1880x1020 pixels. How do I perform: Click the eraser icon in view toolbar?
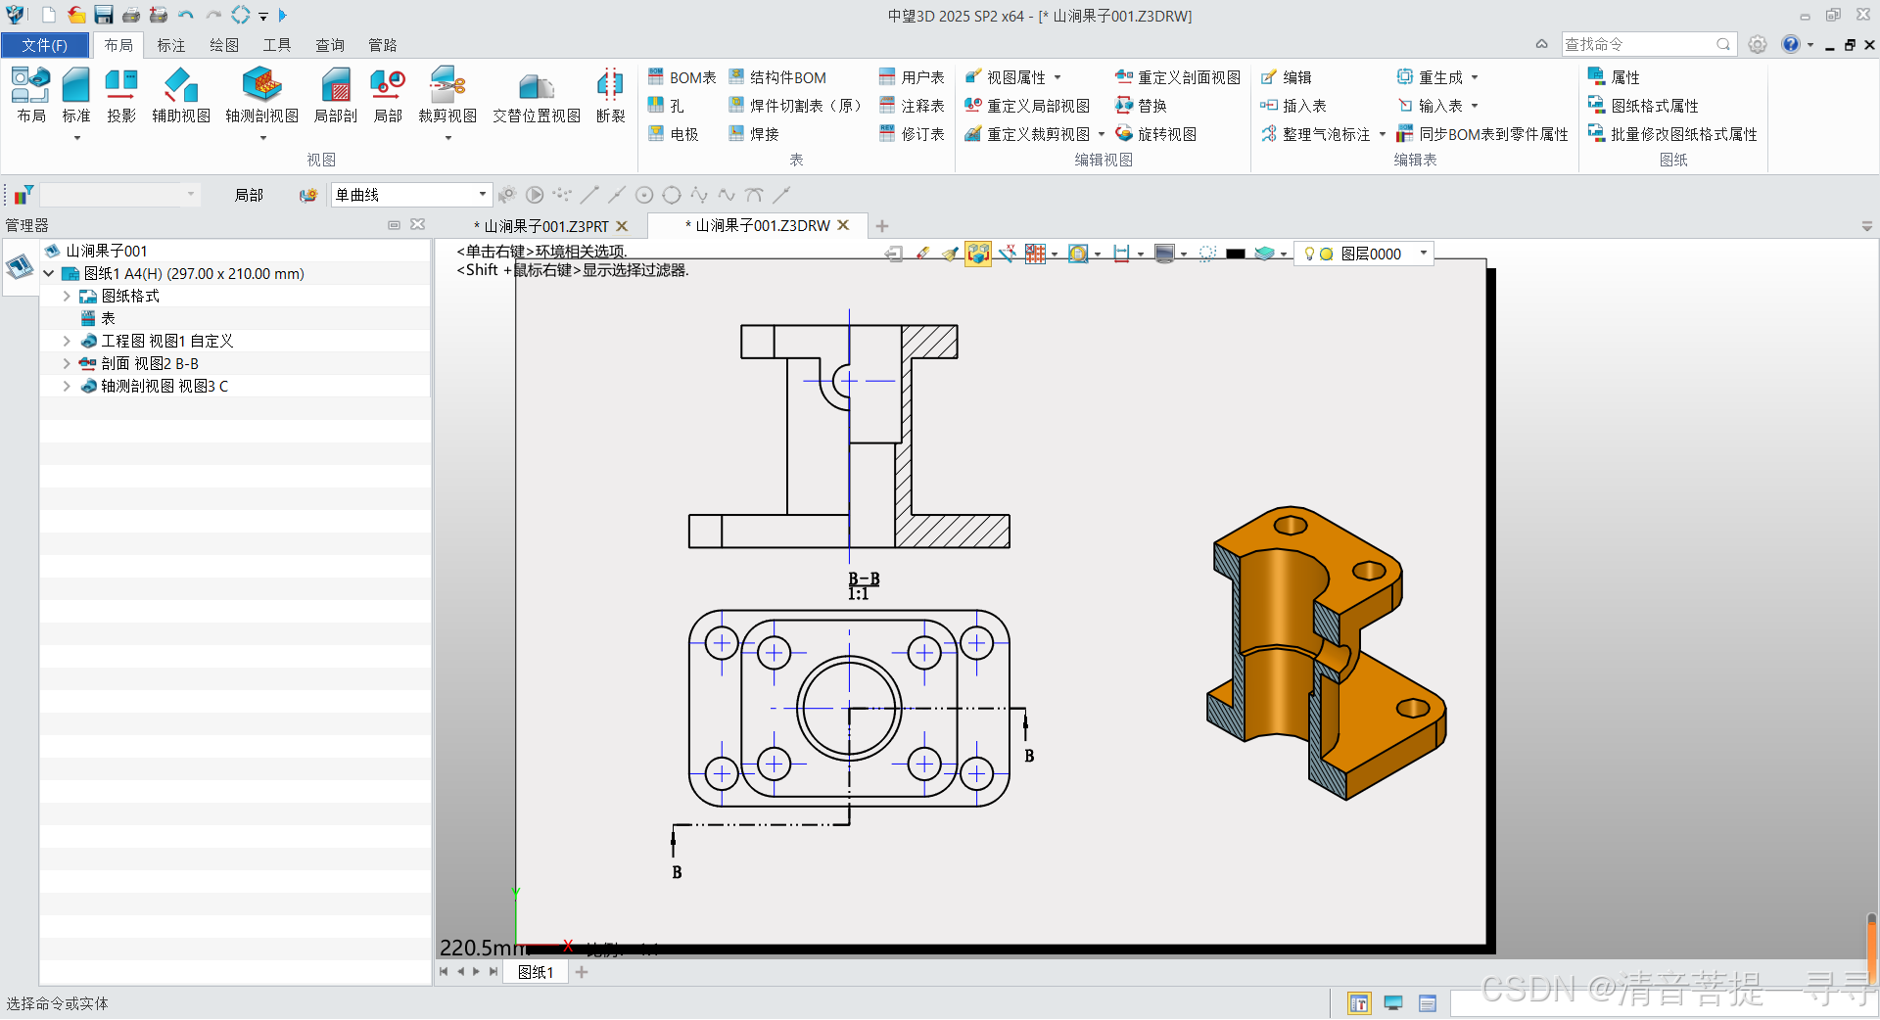(922, 254)
